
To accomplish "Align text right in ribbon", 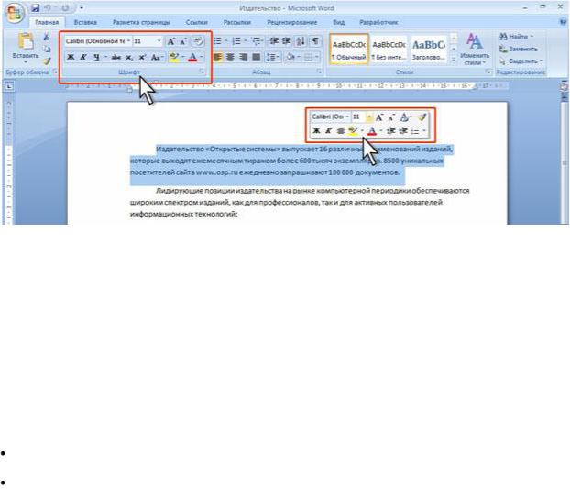I will click(243, 57).
